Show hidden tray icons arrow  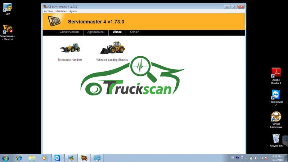pyautogui.click(x=246, y=158)
